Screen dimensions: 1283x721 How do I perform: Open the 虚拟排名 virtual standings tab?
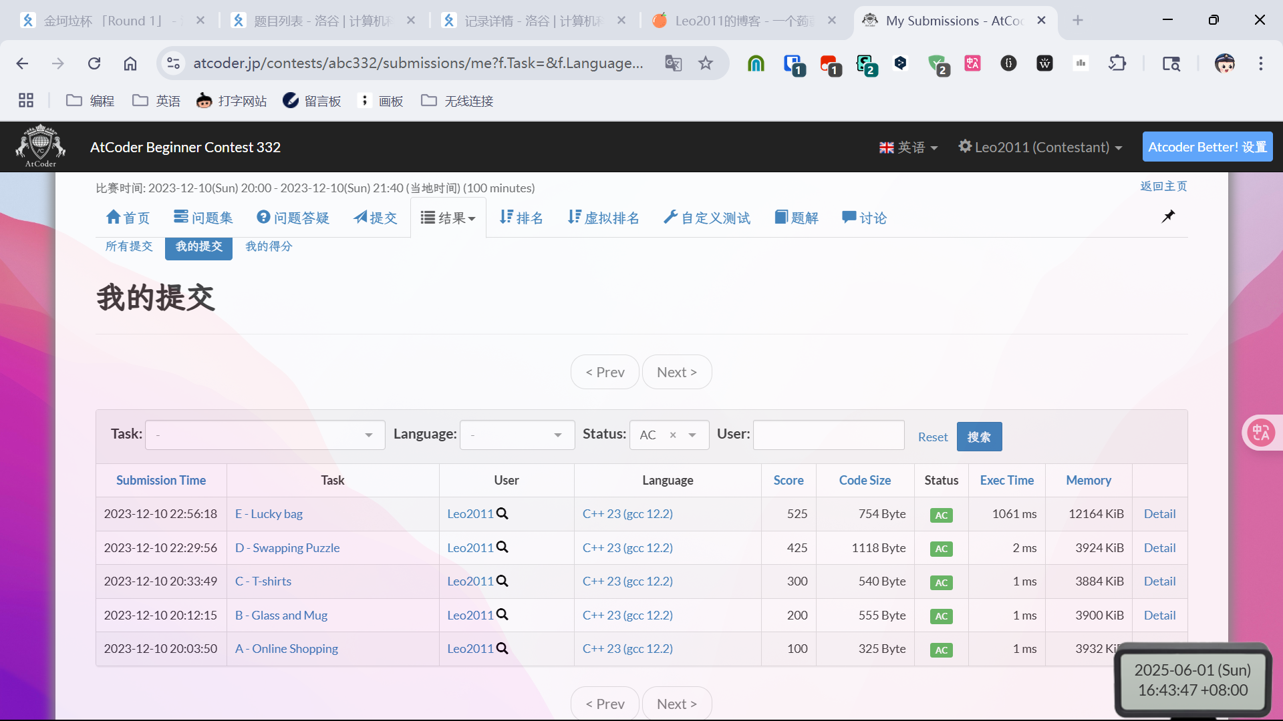coord(603,218)
